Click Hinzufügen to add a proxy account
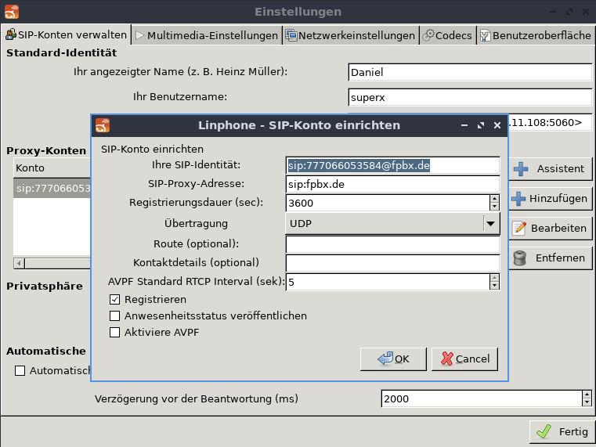 (x=550, y=199)
